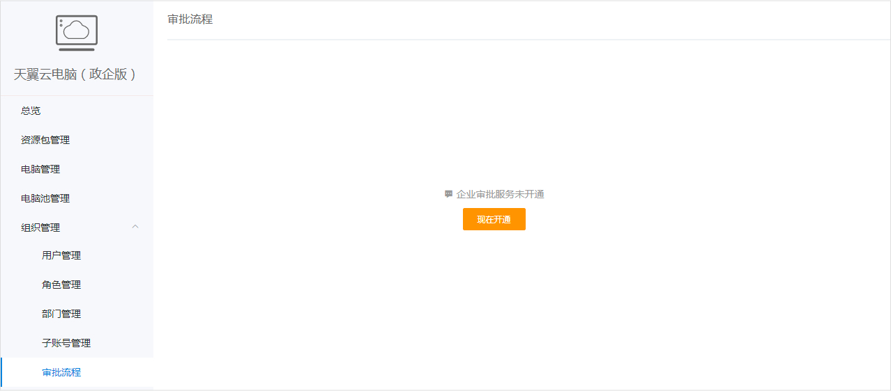Click the blue active indicator beside 审批流程
The width and height of the screenshot is (891, 391).
click(1, 372)
